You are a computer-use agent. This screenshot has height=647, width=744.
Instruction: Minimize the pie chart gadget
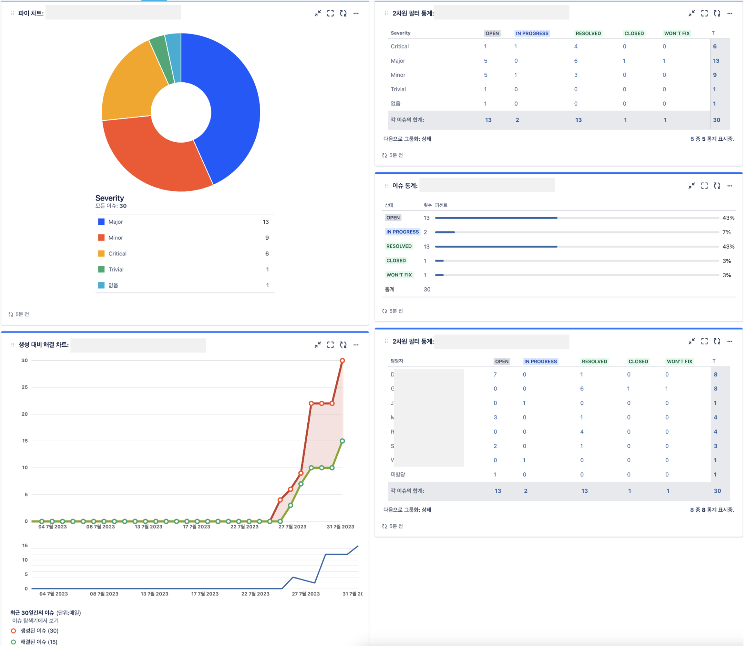[x=318, y=14]
